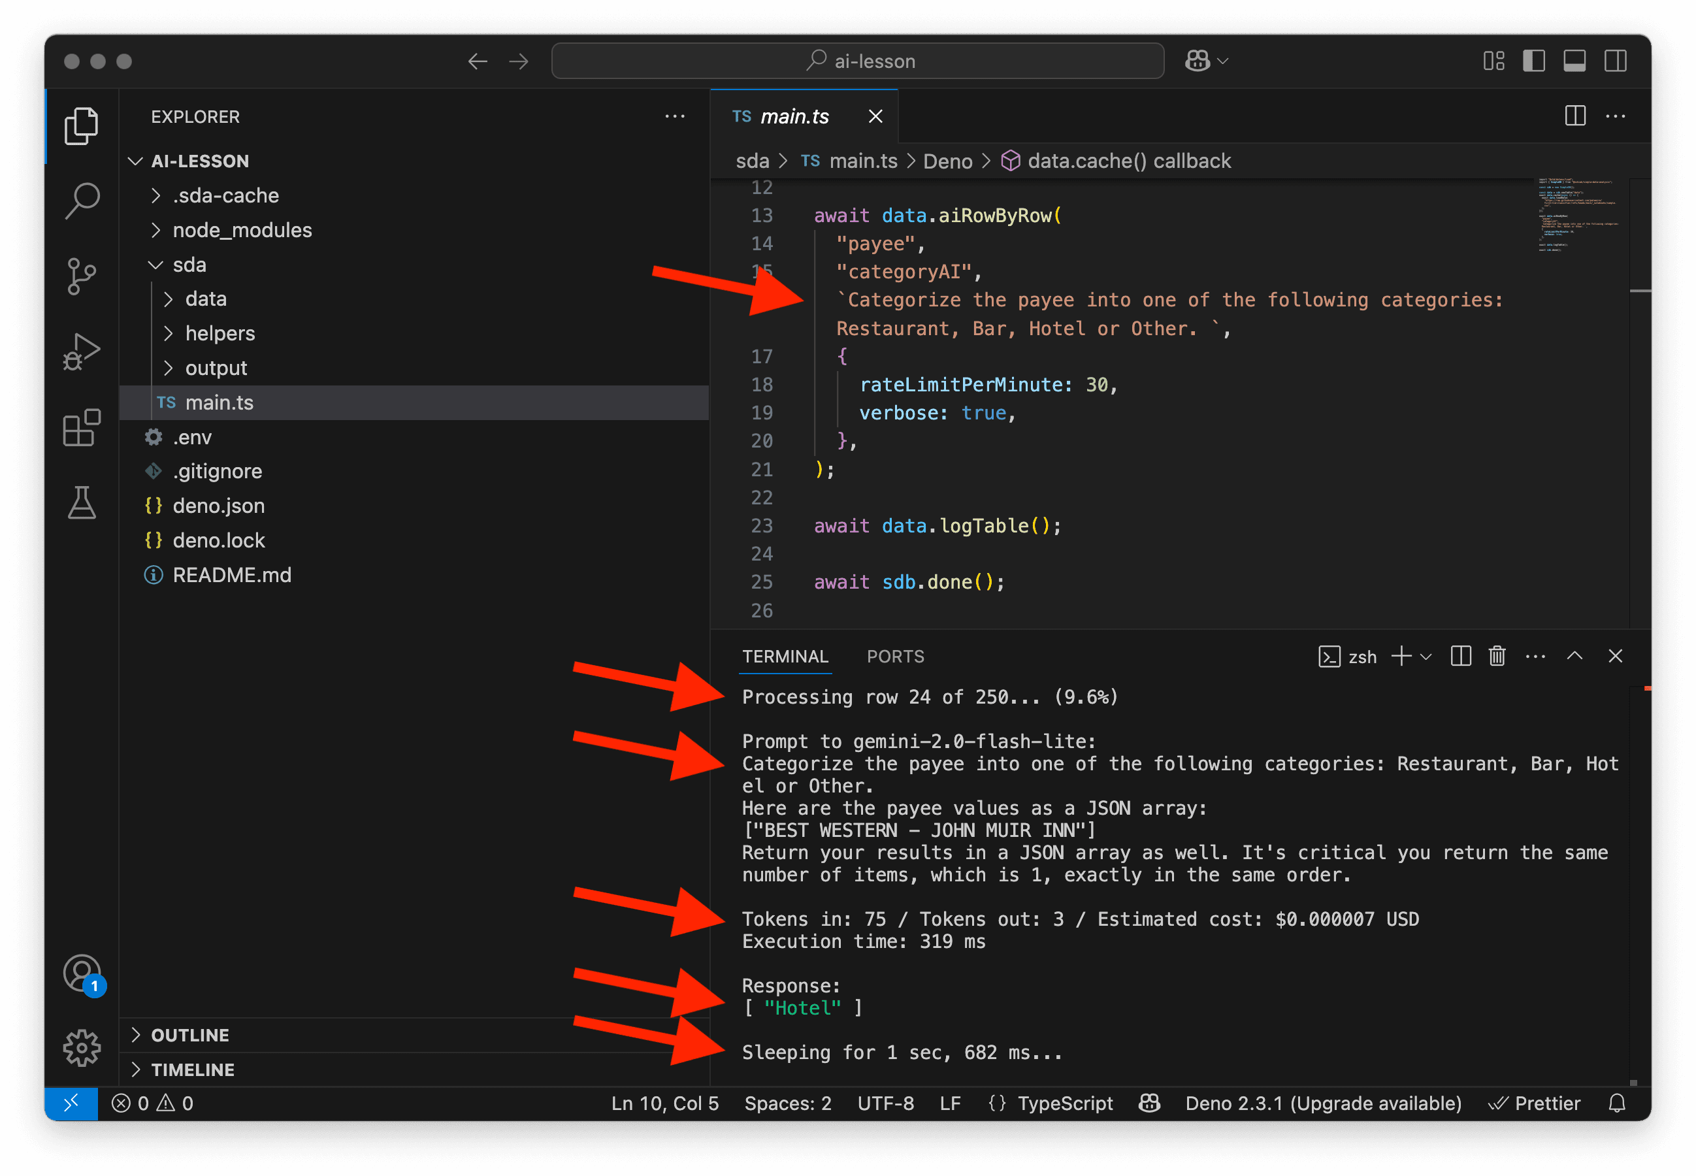Screen dimensions: 1696x1176
Task: Close the main.ts editor tab
Action: (875, 116)
